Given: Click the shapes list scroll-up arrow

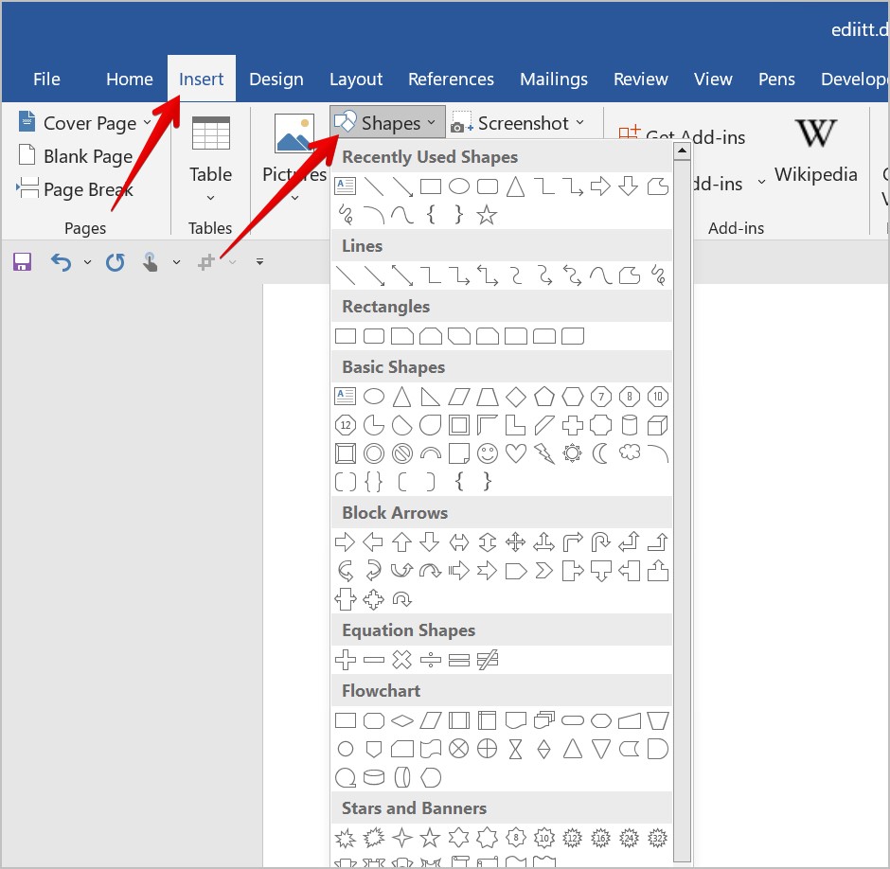Looking at the screenshot, I should (682, 151).
